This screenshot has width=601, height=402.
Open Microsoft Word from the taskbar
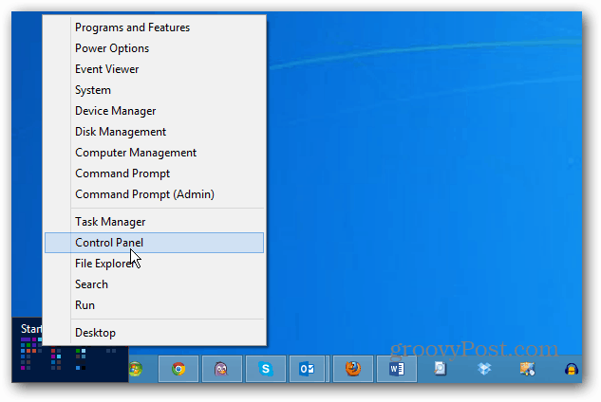point(397,369)
